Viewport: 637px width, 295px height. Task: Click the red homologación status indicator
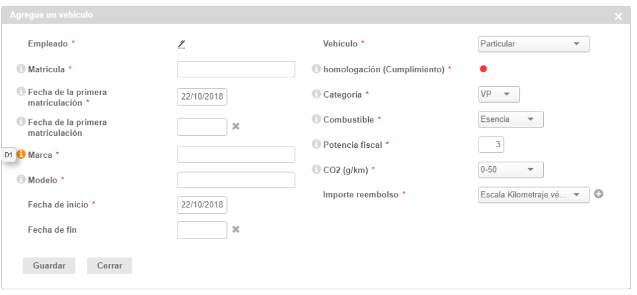click(484, 69)
